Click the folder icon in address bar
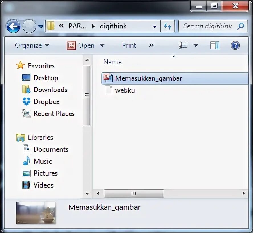Screen dimensions: 253x233 coord(51,26)
